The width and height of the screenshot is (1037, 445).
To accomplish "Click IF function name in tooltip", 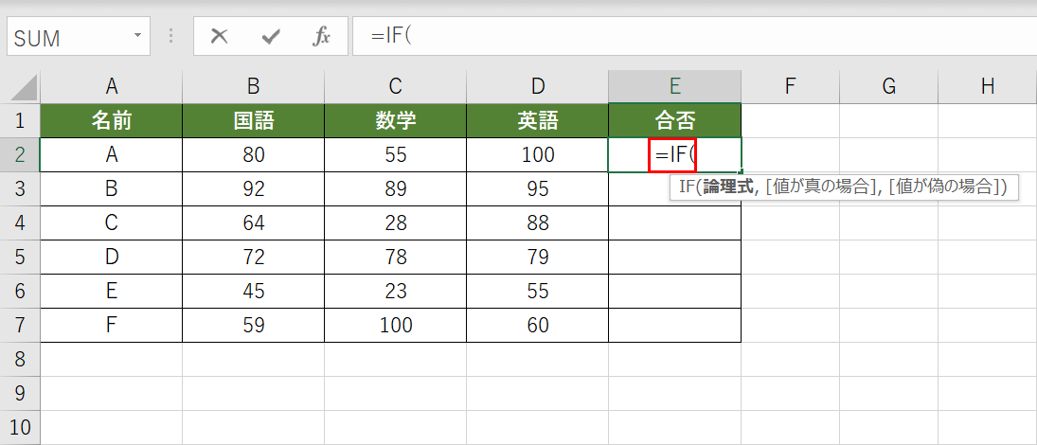I will pyautogui.click(x=687, y=187).
